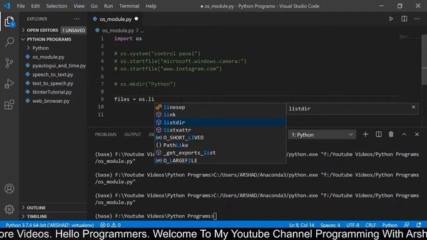Screen dimensions: 427x240
Task: Switch to the Problems panel tab
Action: tap(105, 135)
